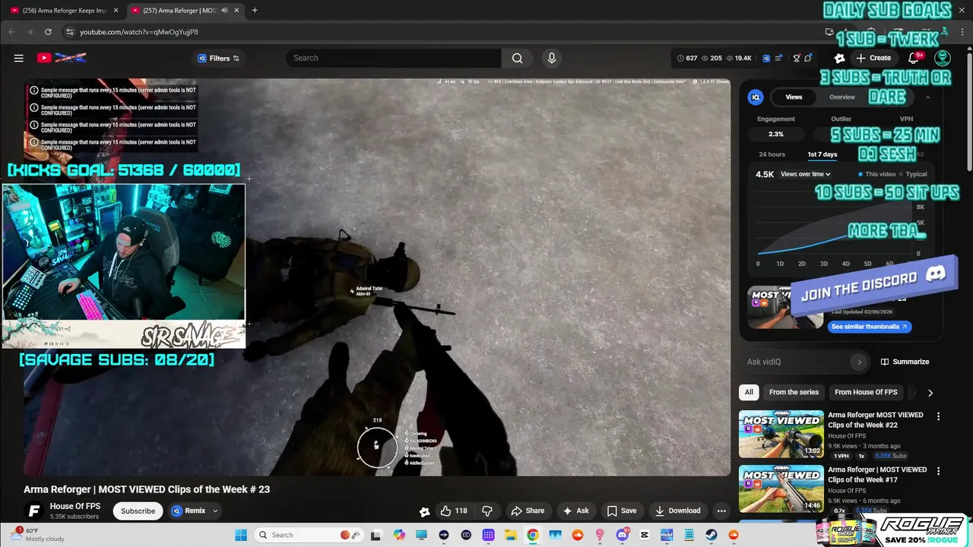Click the Share button

(x=528, y=511)
